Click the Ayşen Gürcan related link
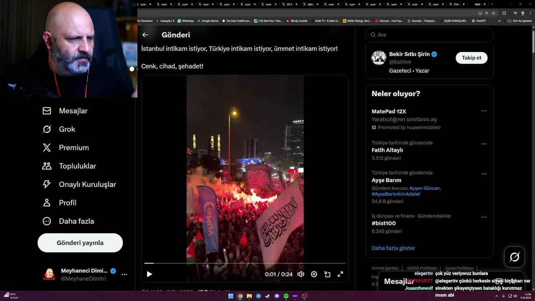 pyautogui.click(x=425, y=188)
